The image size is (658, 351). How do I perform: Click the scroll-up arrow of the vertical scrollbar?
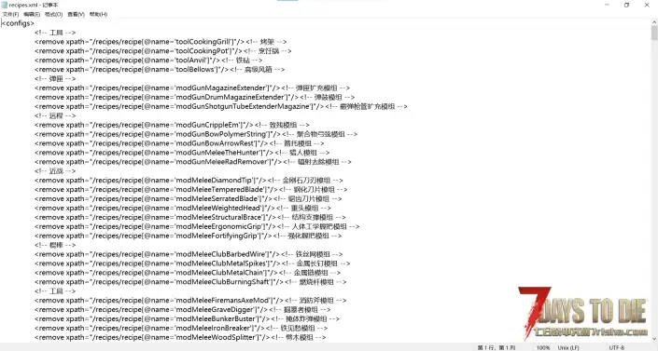(654, 21)
